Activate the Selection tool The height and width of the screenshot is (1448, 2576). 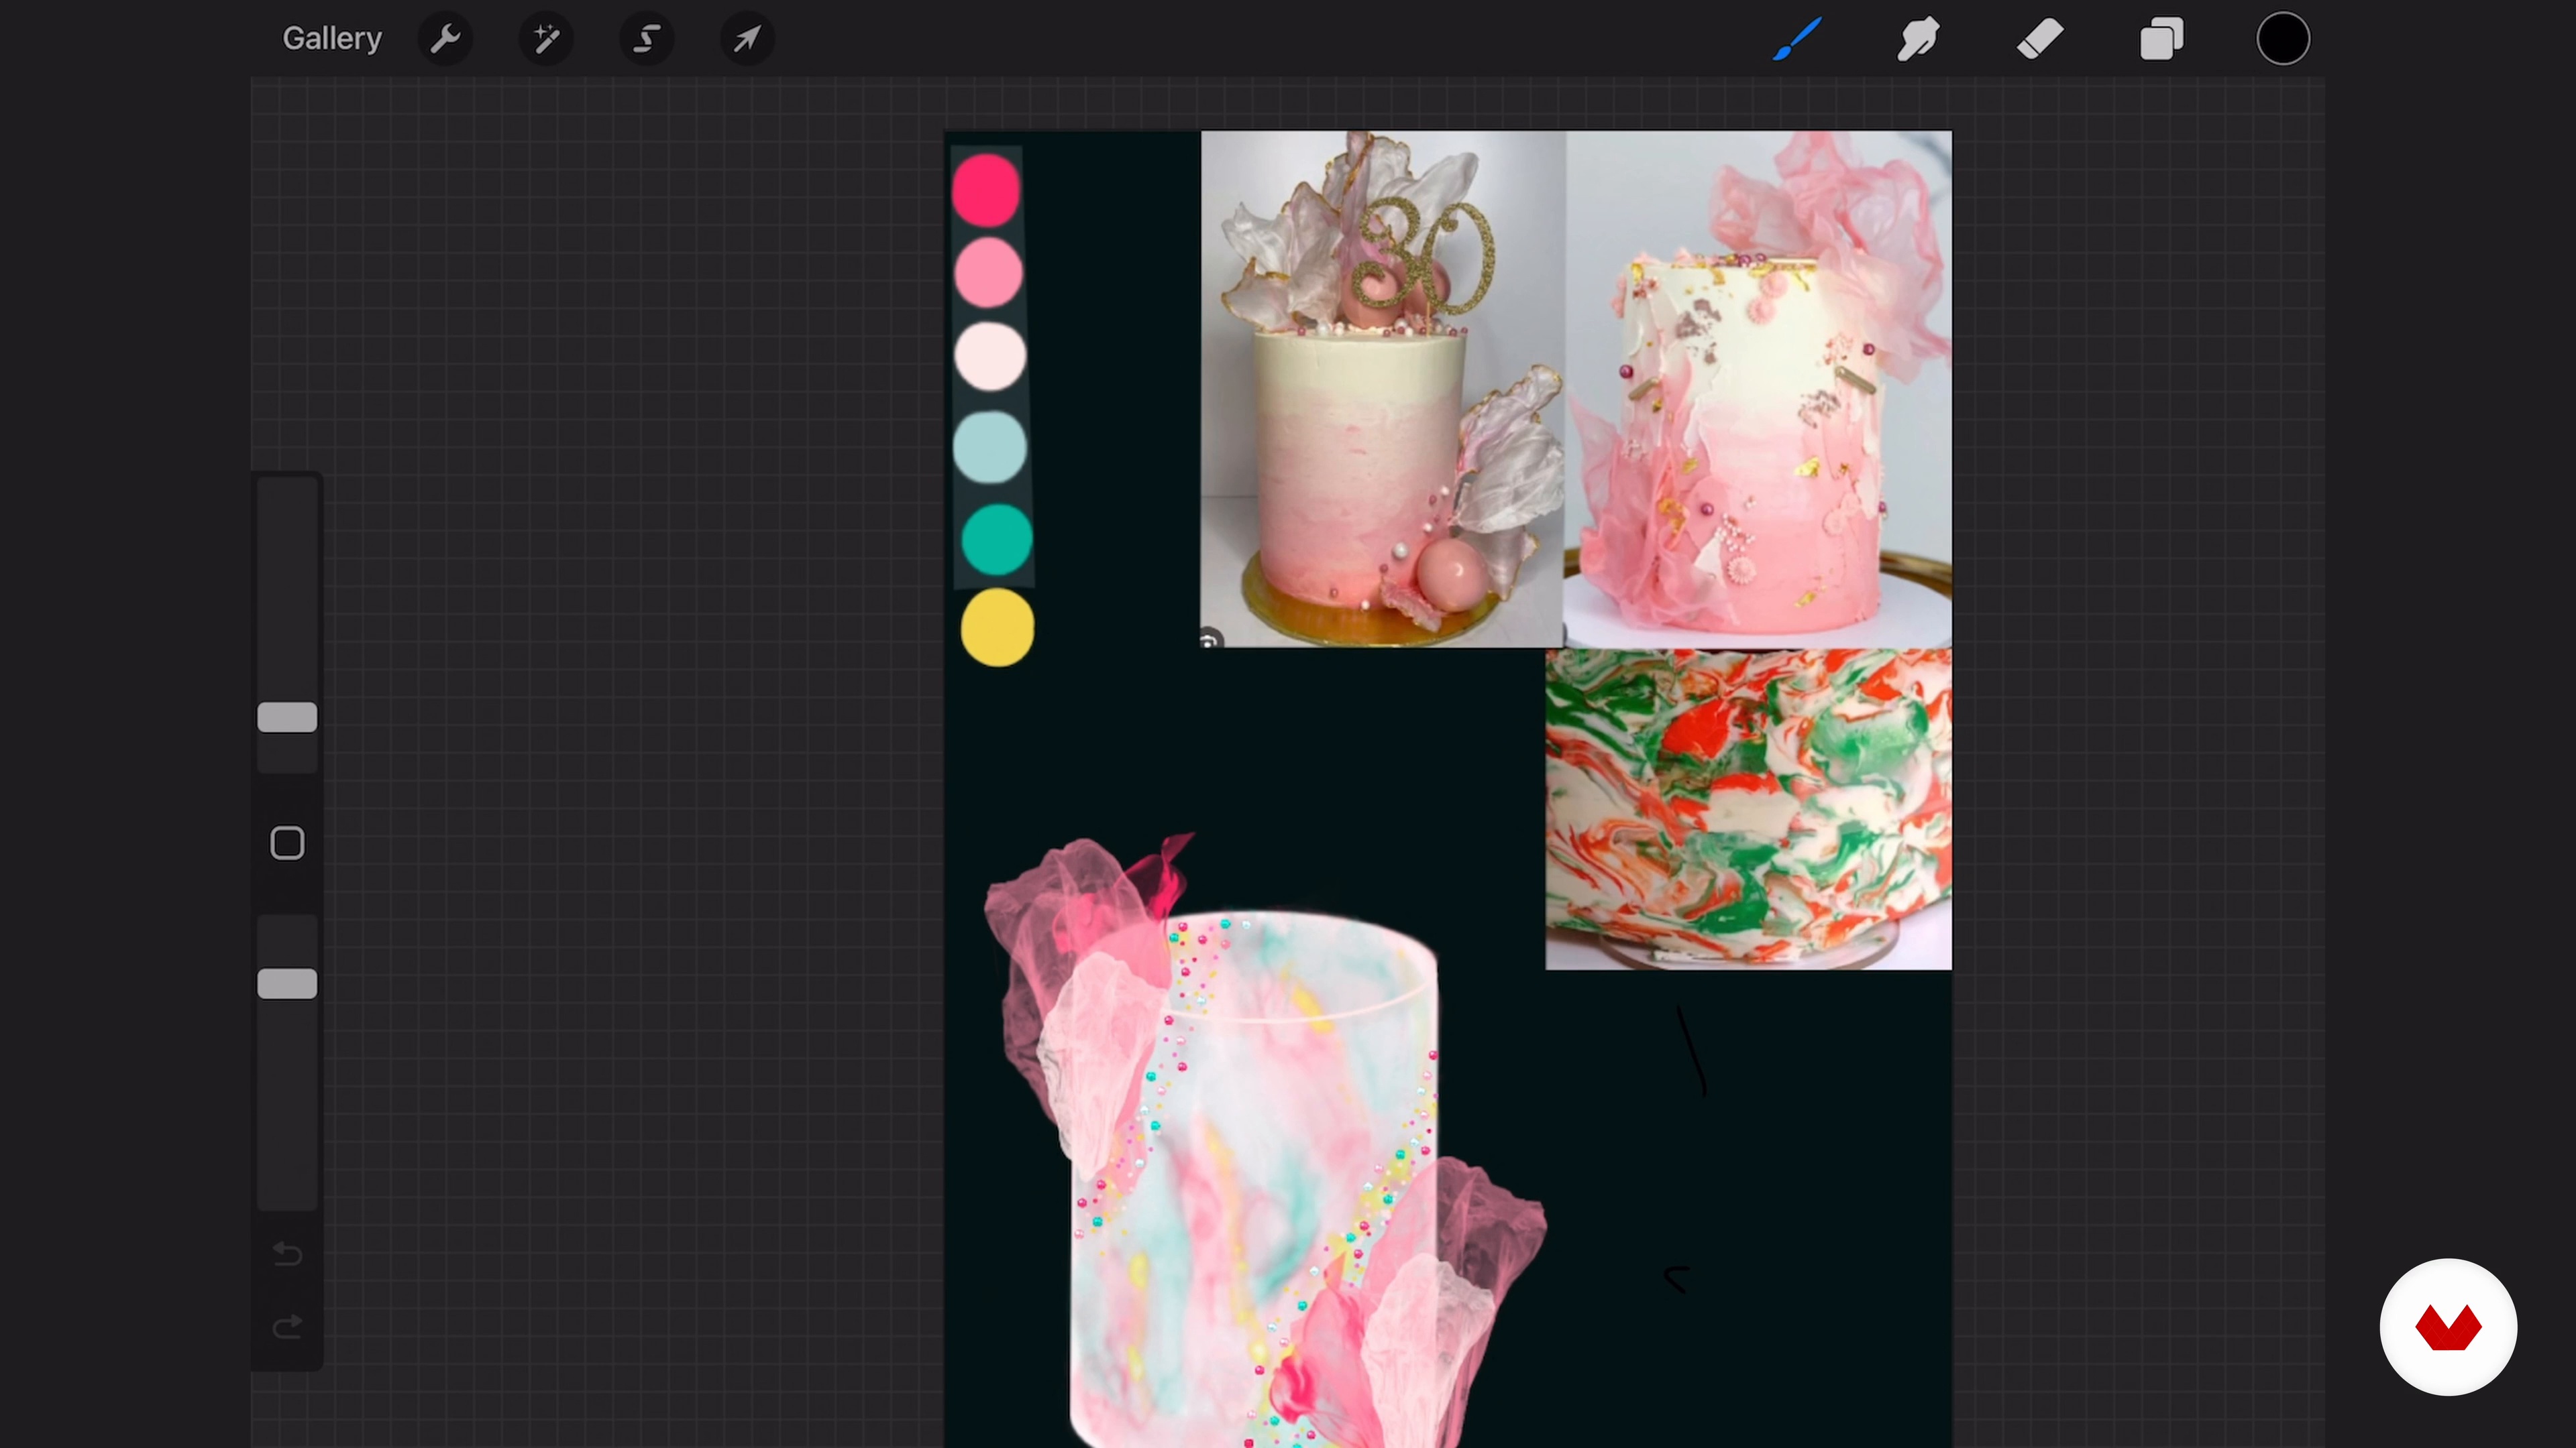coord(647,39)
